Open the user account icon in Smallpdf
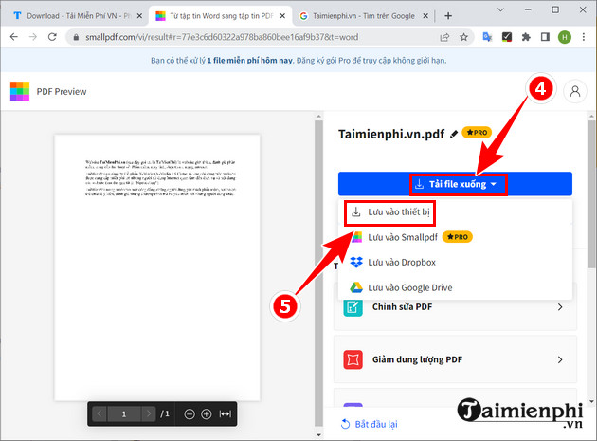 pos(575,91)
